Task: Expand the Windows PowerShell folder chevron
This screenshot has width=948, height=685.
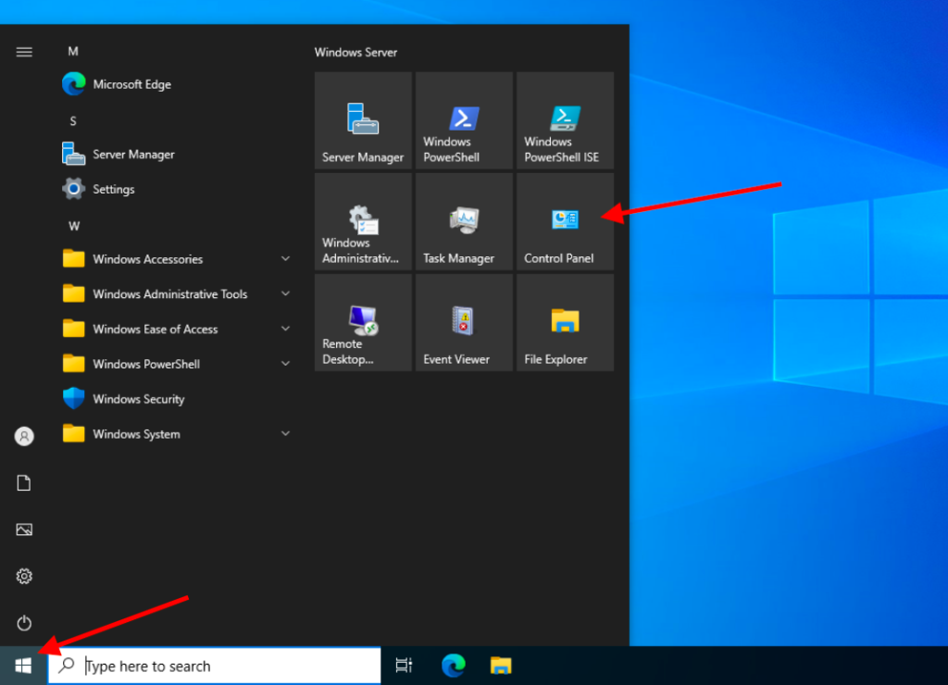Action: tap(285, 364)
